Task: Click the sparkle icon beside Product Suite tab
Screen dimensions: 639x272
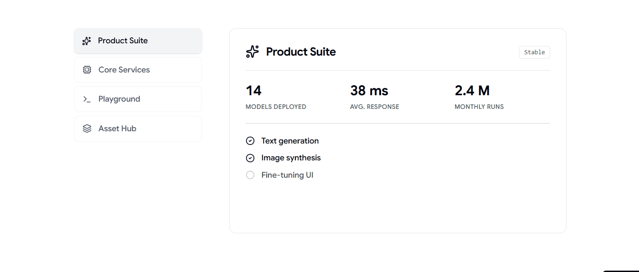Action: (87, 41)
